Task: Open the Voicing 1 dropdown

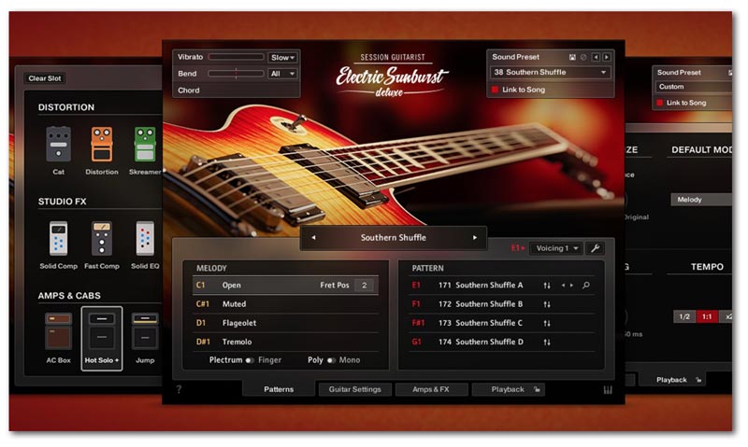Action: (556, 248)
